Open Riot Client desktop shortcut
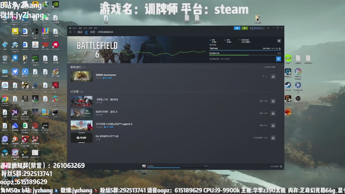345x194 pixels. coord(55,46)
